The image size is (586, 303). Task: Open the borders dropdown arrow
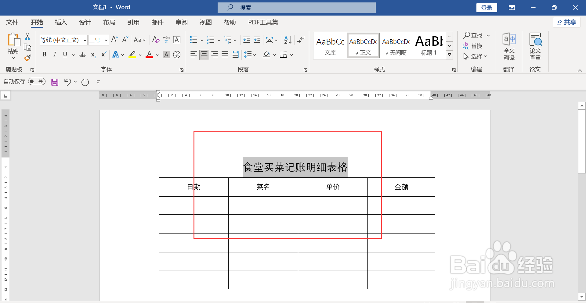[291, 55]
